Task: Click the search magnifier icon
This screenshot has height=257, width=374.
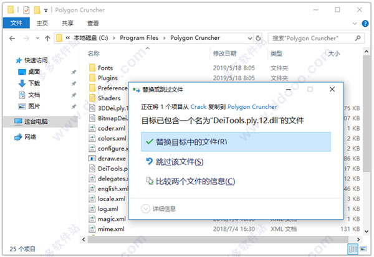Action: point(358,38)
